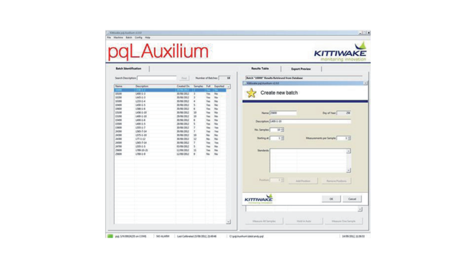Sort batches by Created On column
Screen dimensions: 475x267
pos(183,86)
